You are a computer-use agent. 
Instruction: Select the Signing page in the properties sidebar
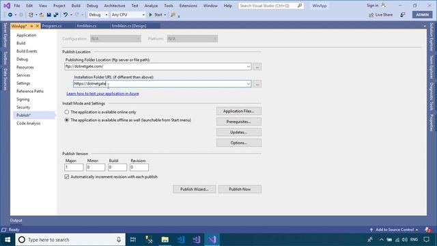pyautogui.click(x=23, y=99)
